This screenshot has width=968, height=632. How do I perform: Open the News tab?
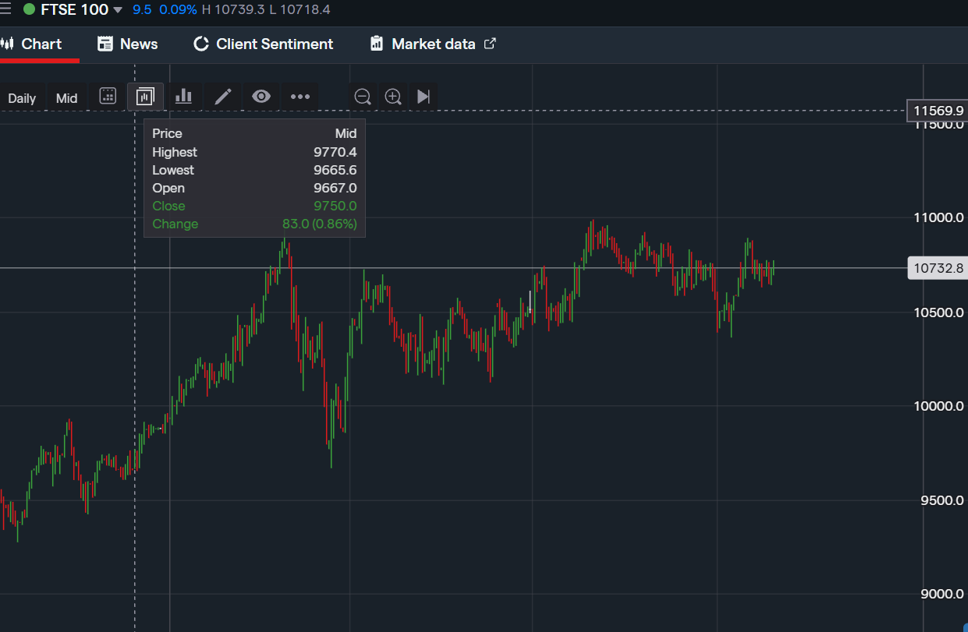[127, 44]
